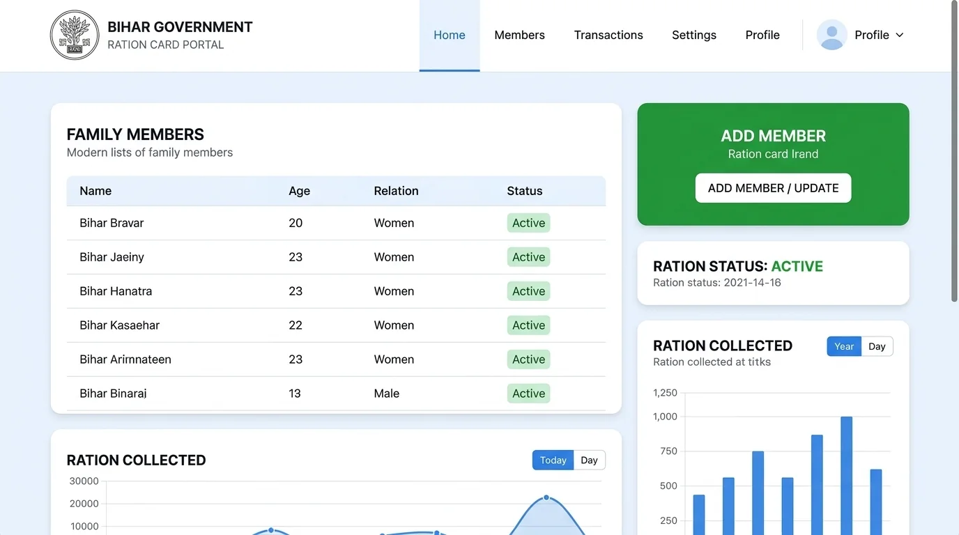Click the Bihar Government emblem logo
Image resolution: width=959 pixels, height=535 pixels.
75,35
